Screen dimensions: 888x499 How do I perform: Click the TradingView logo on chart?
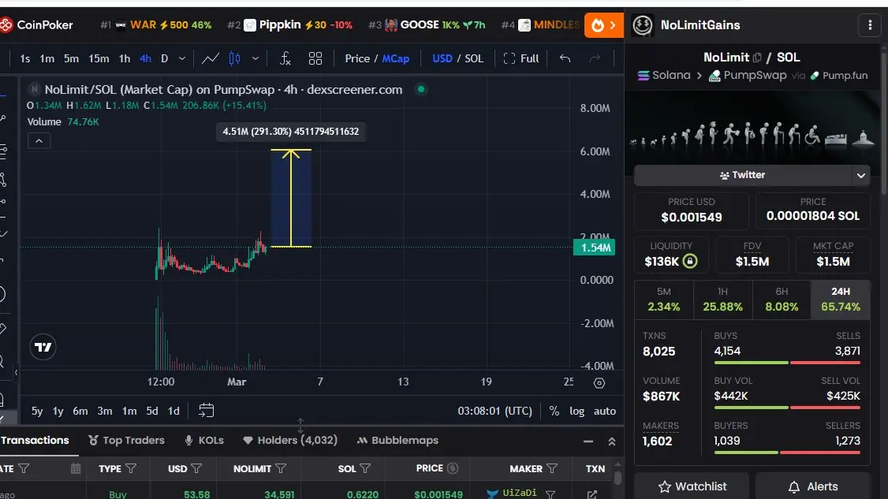pyautogui.click(x=43, y=347)
